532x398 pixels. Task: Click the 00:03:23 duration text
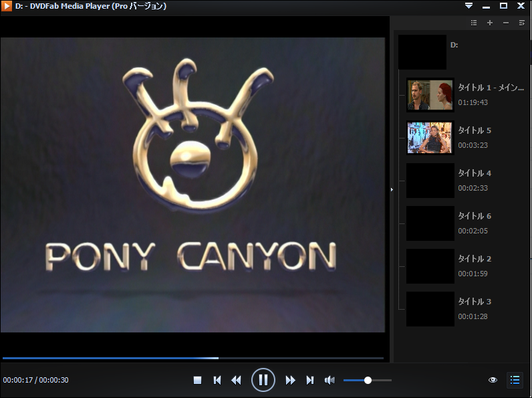(473, 145)
